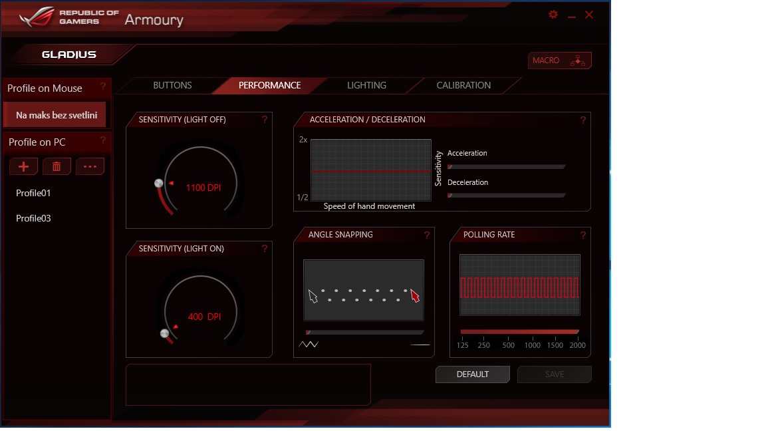This screenshot has height=431, width=766.
Task: Close the Armoury window
Action: pos(589,15)
